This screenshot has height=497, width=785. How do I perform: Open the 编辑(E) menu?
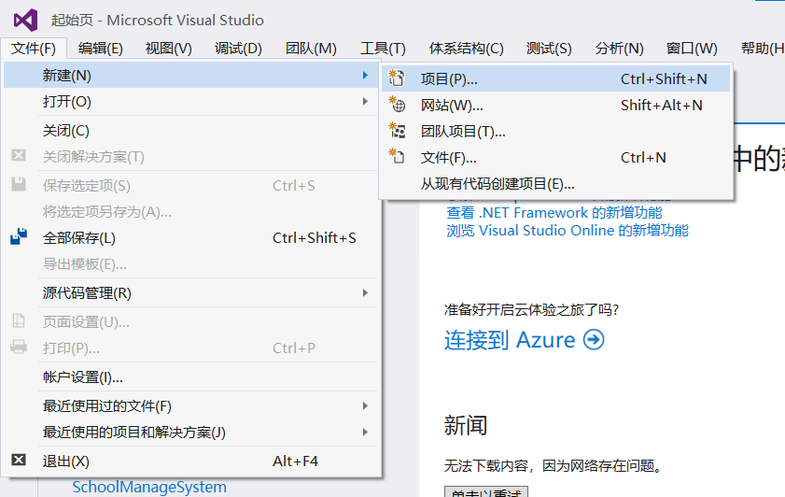(101, 49)
